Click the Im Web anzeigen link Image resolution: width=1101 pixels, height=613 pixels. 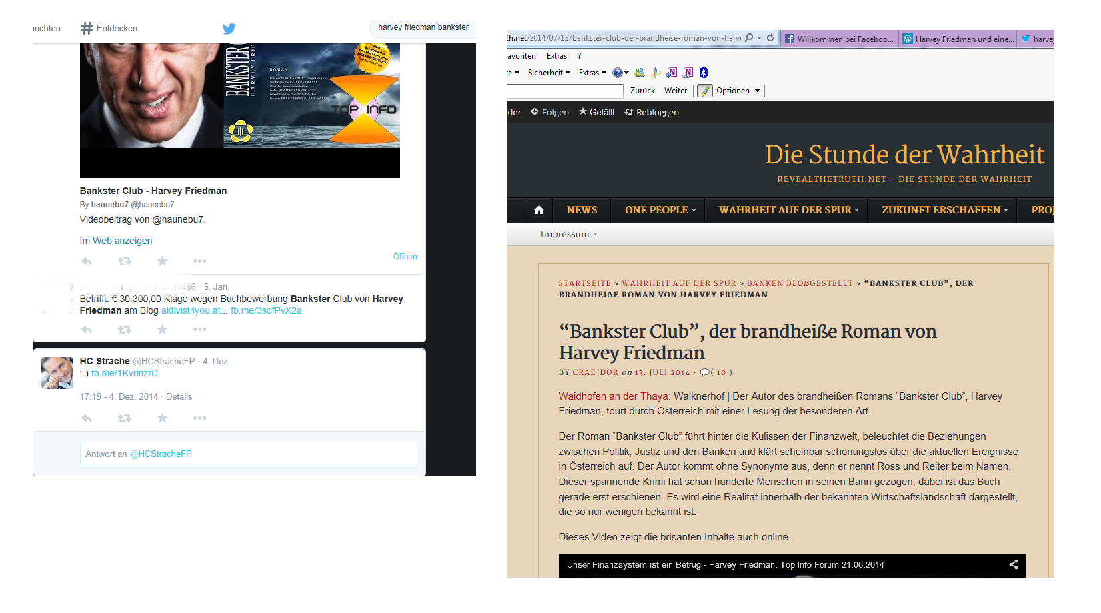point(116,241)
